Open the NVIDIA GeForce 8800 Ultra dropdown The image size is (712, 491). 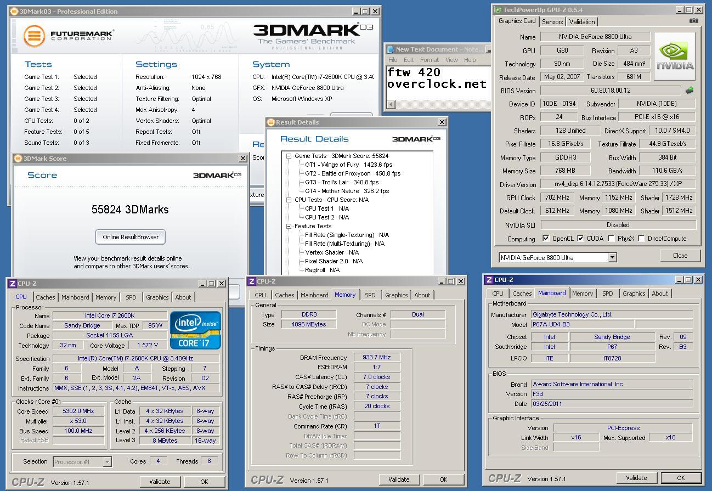pyautogui.click(x=612, y=257)
